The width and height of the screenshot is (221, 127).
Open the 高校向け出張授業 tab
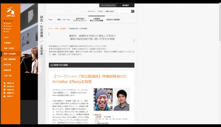113,20
